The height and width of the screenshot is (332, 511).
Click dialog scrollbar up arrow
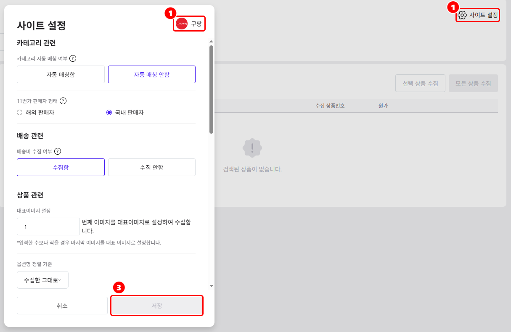[x=211, y=41]
